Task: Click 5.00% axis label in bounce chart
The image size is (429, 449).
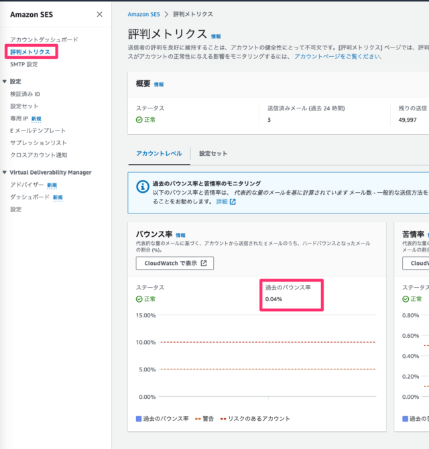Action: pos(147,369)
